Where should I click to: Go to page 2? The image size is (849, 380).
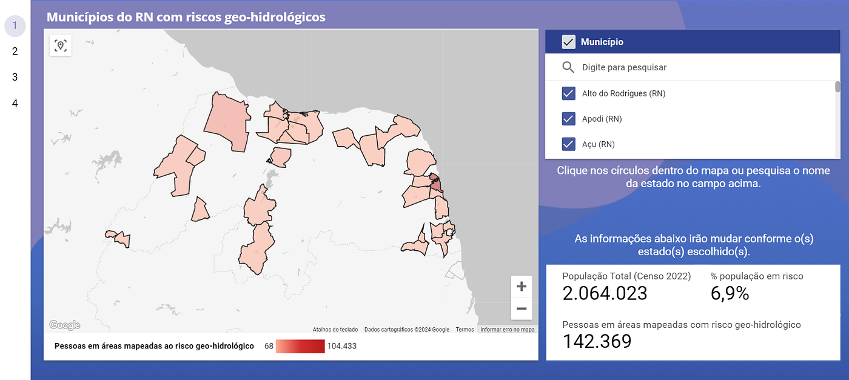point(15,52)
